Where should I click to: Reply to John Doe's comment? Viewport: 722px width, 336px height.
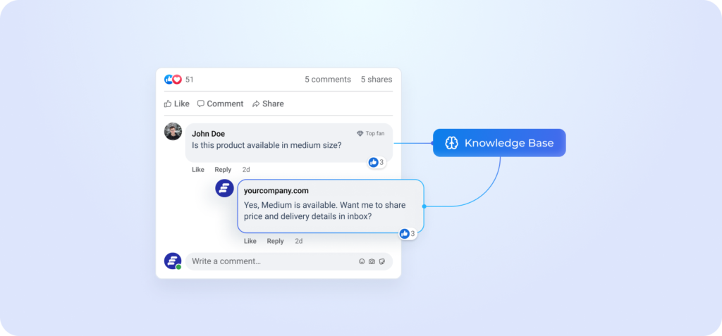tap(223, 169)
